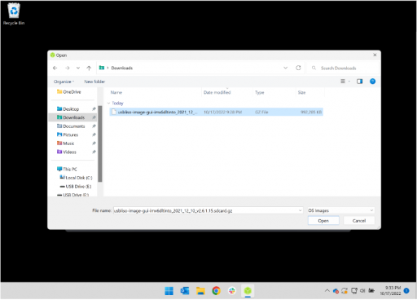
Task: Select Pictures in the navigation pane
Action: pyautogui.click(x=68, y=135)
